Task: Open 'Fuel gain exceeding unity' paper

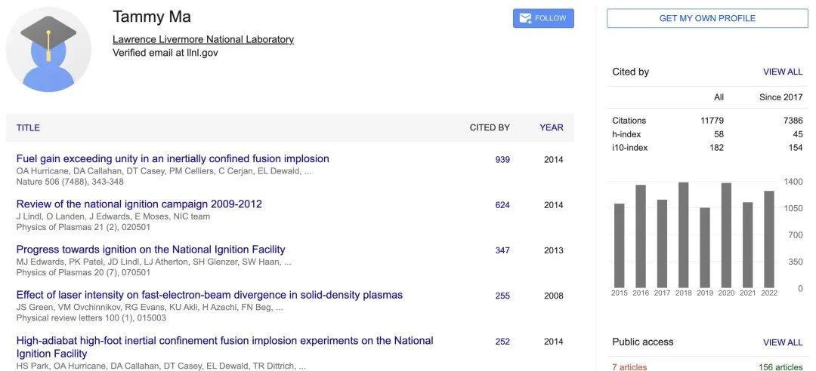Action: pyautogui.click(x=172, y=159)
